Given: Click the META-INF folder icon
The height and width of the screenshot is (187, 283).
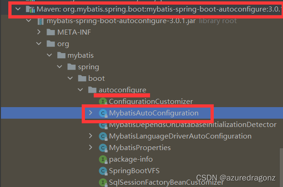Looking at the screenshot, I should pyautogui.click(x=51, y=32).
